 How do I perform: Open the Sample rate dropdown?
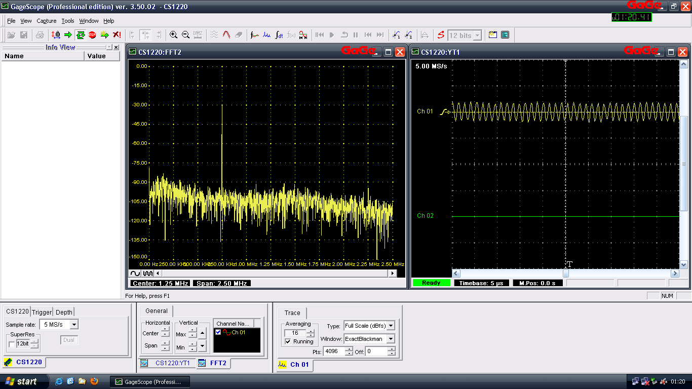(74, 325)
